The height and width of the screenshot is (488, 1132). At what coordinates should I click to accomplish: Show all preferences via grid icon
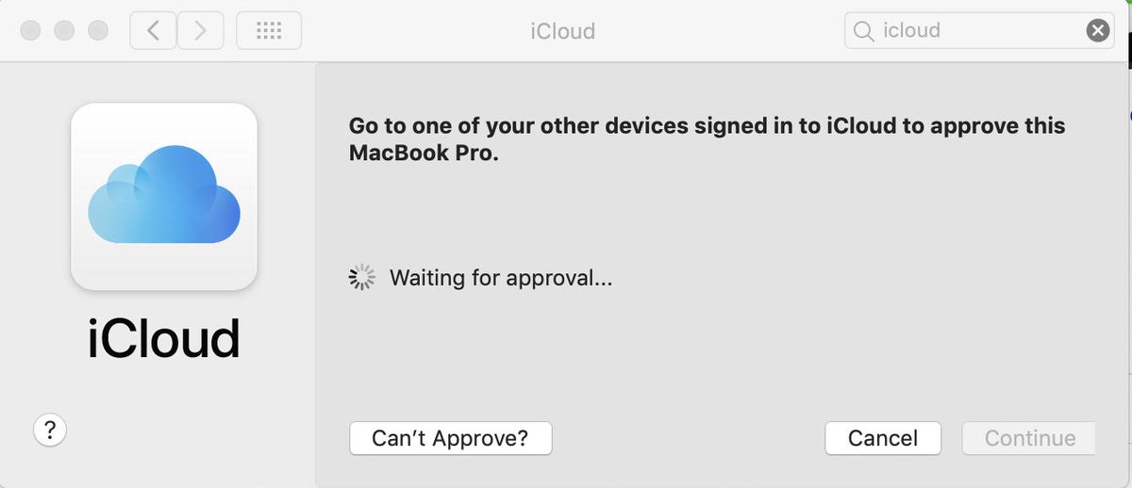269,31
